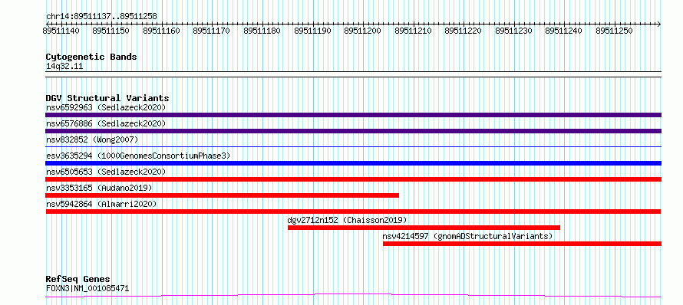This screenshot has width=683, height=305.
Task: Click ruler position 89511220
Action: click(x=464, y=31)
